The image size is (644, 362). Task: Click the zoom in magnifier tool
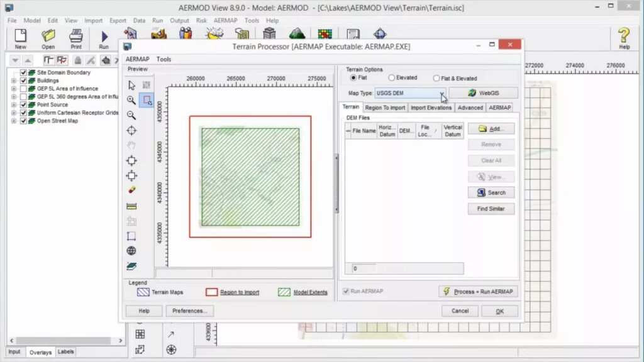[x=131, y=100]
